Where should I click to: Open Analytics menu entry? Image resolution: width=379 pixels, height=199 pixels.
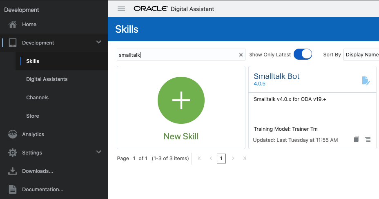click(33, 134)
